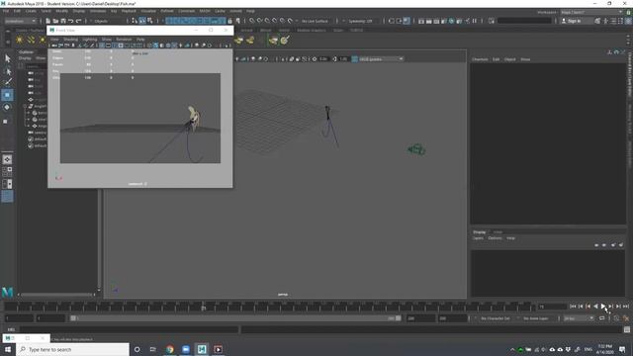Open the Windows menu
Image resolution: width=633 pixels, height=356 pixels.
(x=98, y=11)
